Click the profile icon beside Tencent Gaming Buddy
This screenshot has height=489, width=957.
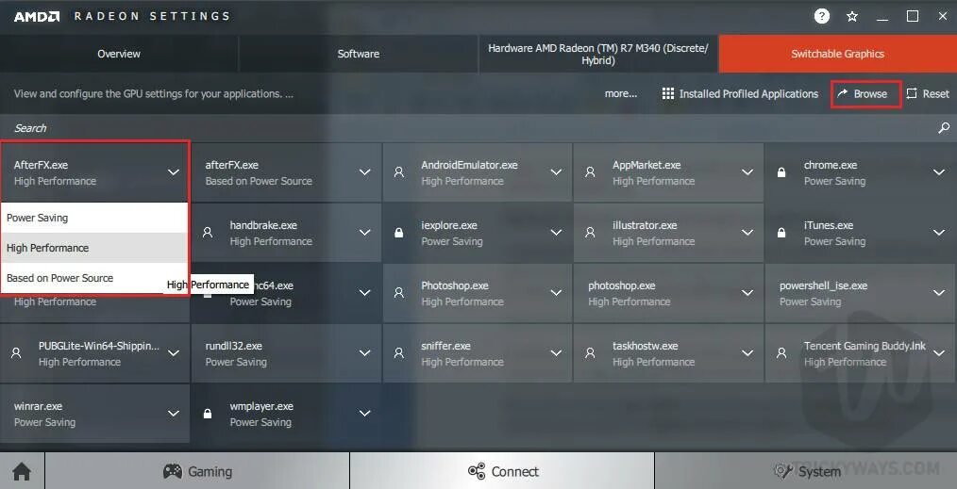(781, 353)
